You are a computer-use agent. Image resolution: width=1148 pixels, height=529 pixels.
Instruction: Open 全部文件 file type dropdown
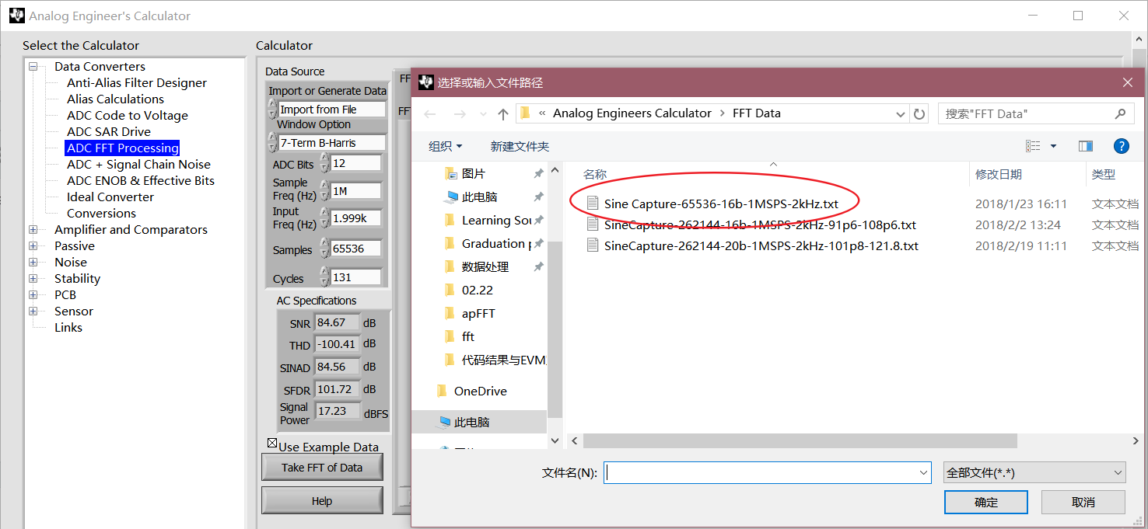tap(1034, 472)
